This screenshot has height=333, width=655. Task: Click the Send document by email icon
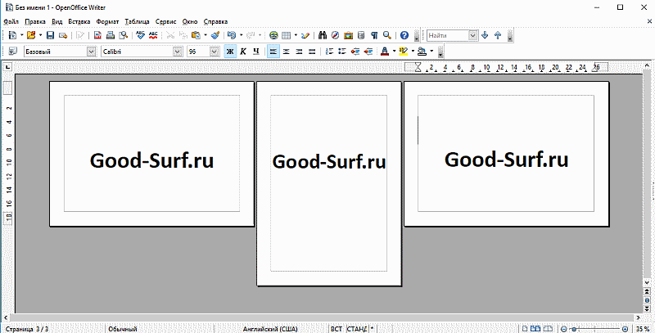(63, 35)
